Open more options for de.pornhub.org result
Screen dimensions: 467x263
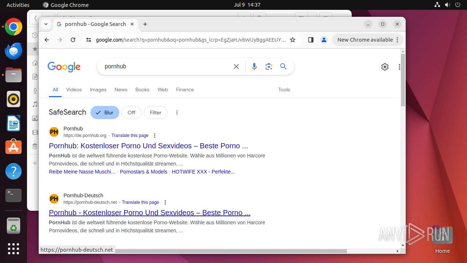[155, 136]
